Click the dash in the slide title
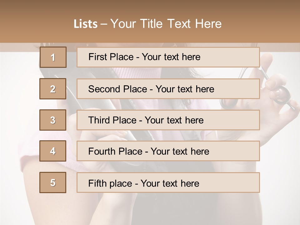Image resolution: width=300 pixels, height=225 pixels. coord(104,24)
